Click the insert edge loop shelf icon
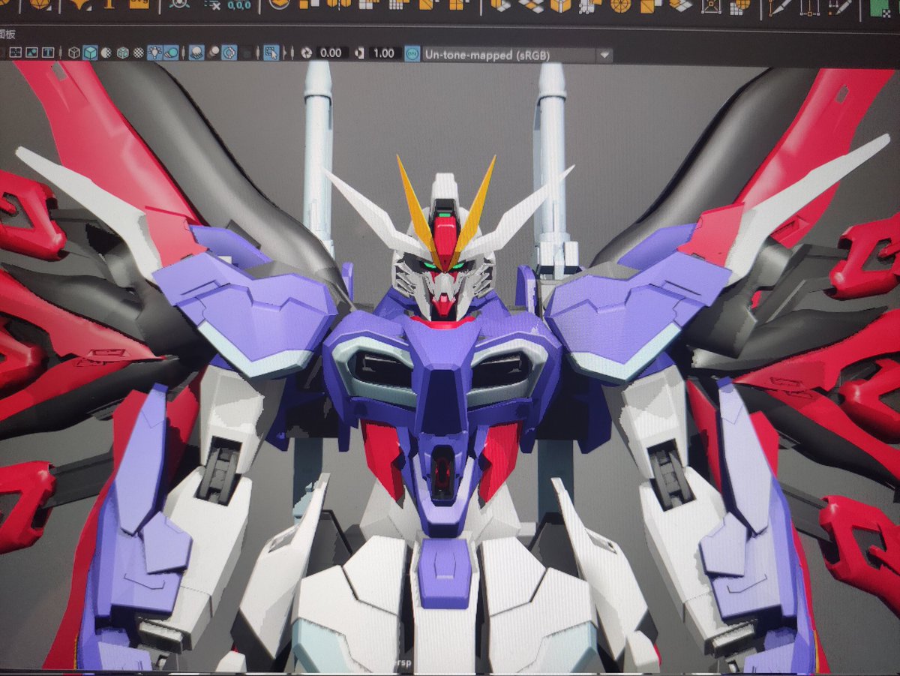Image resolution: width=900 pixels, height=676 pixels. pos(809,8)
